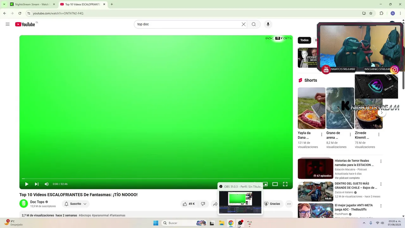Click the #paranormal hashtag

point(100,215)
